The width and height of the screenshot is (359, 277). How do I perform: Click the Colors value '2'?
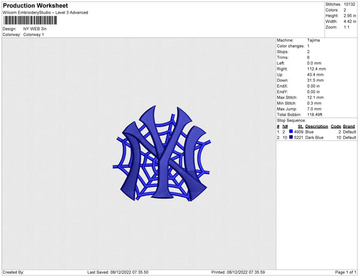tap(345, 10)
